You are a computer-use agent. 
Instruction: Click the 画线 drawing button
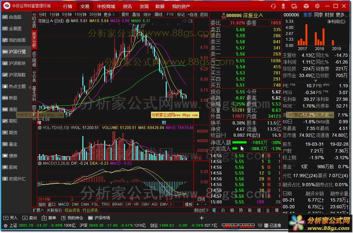pos(159,14)
